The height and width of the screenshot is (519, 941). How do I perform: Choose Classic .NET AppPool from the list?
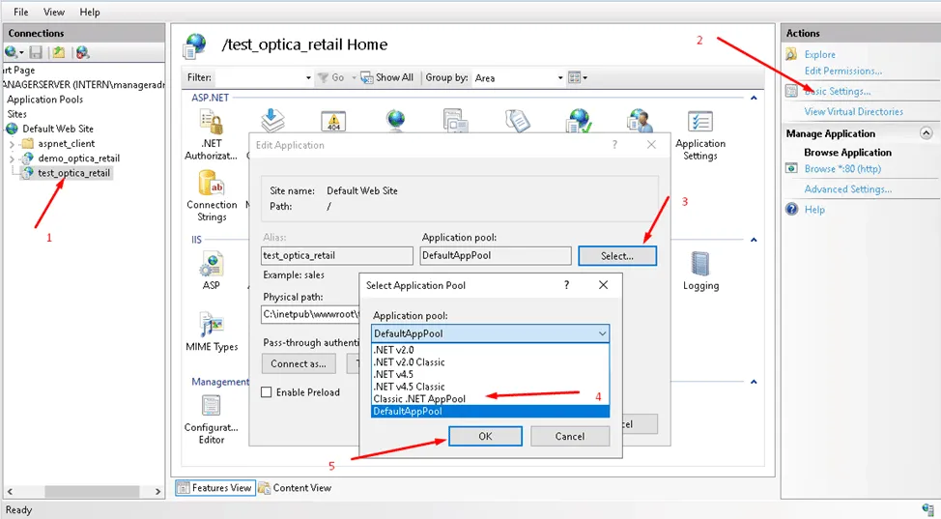tap(419, 398)
